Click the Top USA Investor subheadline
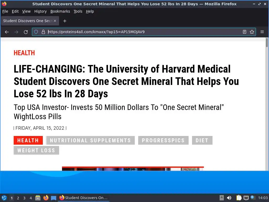Viewport: 269px width, 202px height. 119,112
